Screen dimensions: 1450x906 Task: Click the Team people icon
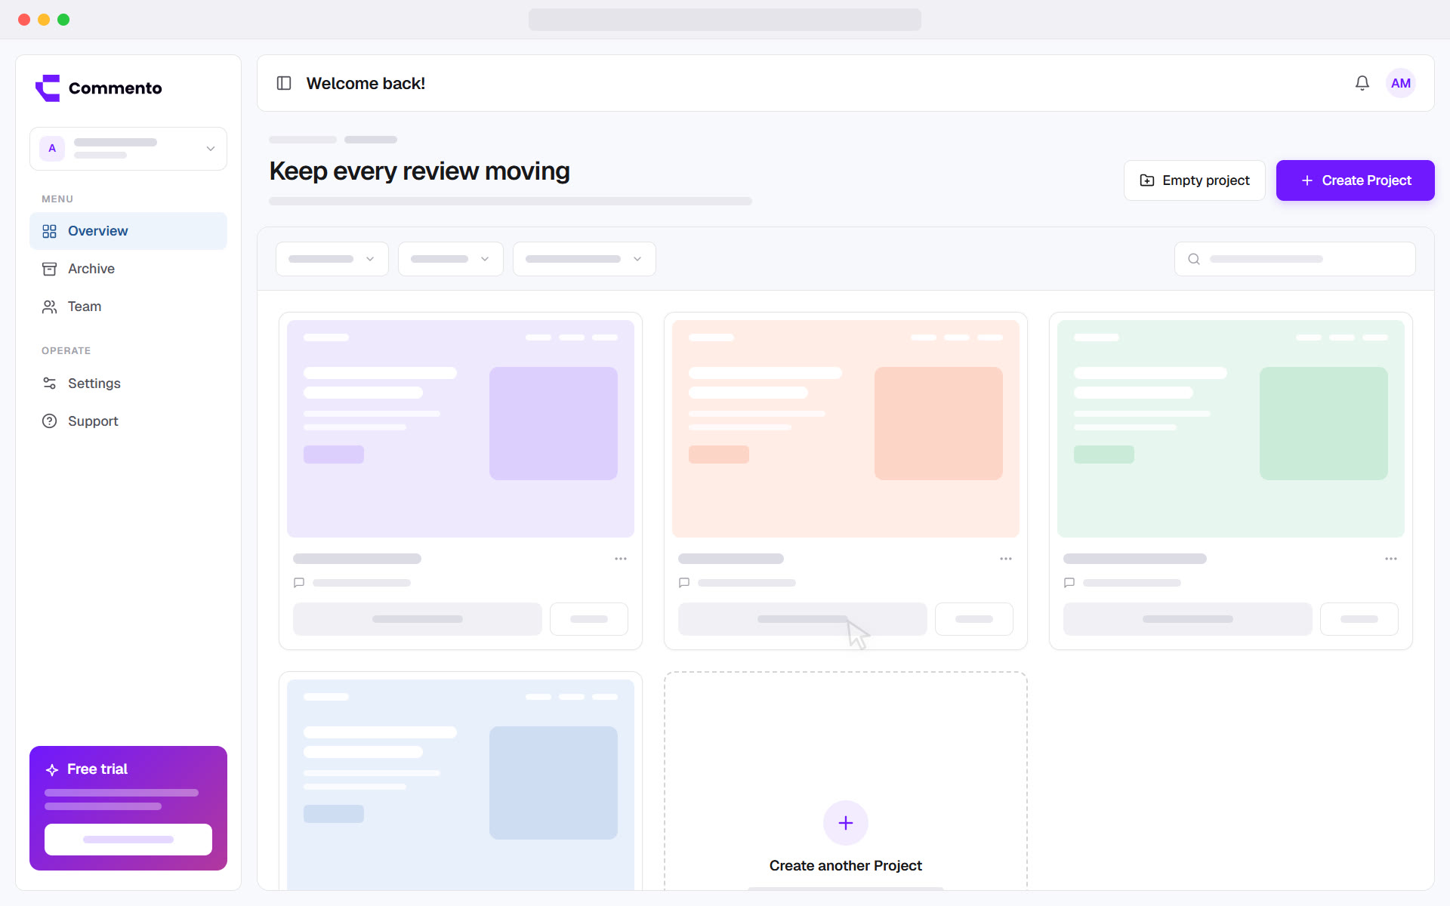pyautogui.click(x=50, y=307)
